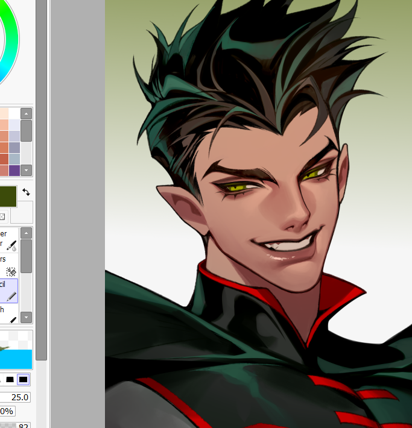
Task: Click the brush stroke preview thumbnail
Action: [x=16, y=350]
